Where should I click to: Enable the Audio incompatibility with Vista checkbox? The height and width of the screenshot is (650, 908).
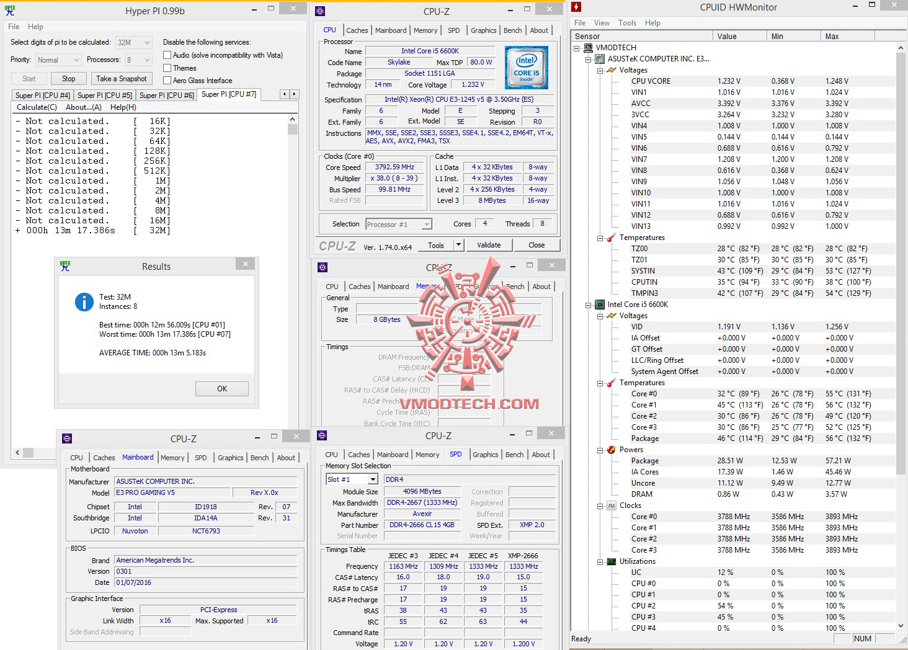pyautogui.click(x=167, y=55)
